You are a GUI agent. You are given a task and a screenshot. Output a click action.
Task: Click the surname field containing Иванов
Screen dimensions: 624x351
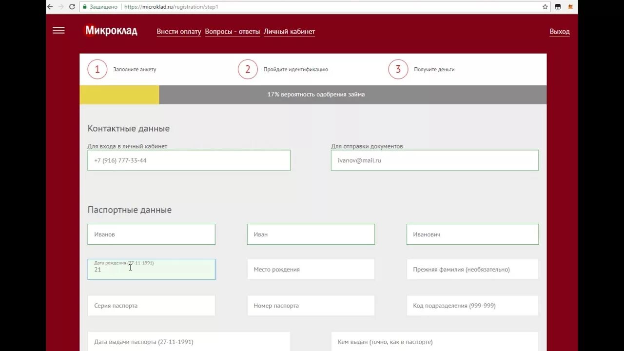pos(151,234)
